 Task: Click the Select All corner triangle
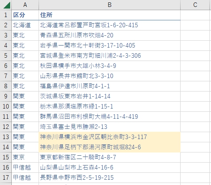6,5
